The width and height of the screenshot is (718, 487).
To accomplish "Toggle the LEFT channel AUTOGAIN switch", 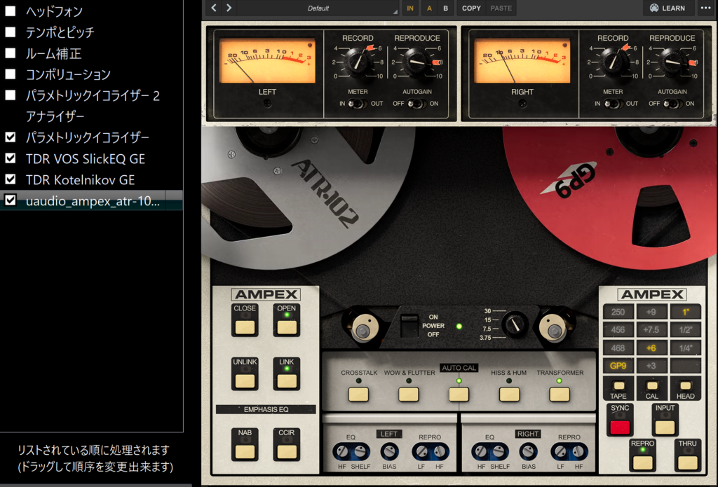I will (x=416, y=104).
